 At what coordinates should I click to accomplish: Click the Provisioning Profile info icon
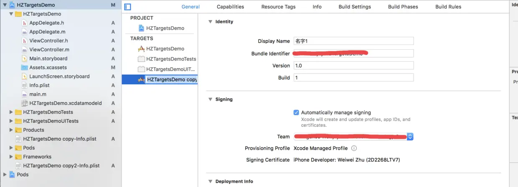(x=354, y=148)
